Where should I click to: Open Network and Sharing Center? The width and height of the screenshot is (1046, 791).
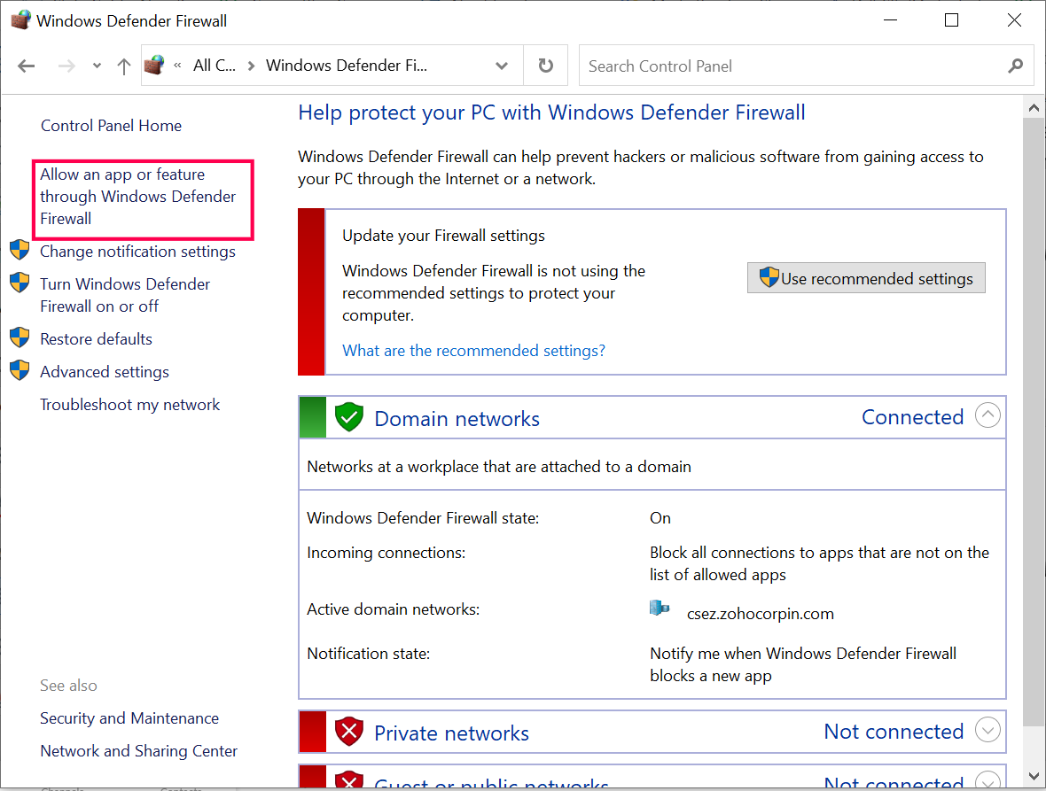[x=139, y=751]
